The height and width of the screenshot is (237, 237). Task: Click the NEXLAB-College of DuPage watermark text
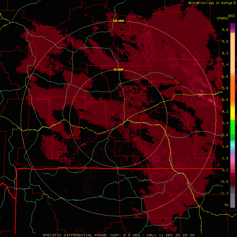(x=210, y=3)
